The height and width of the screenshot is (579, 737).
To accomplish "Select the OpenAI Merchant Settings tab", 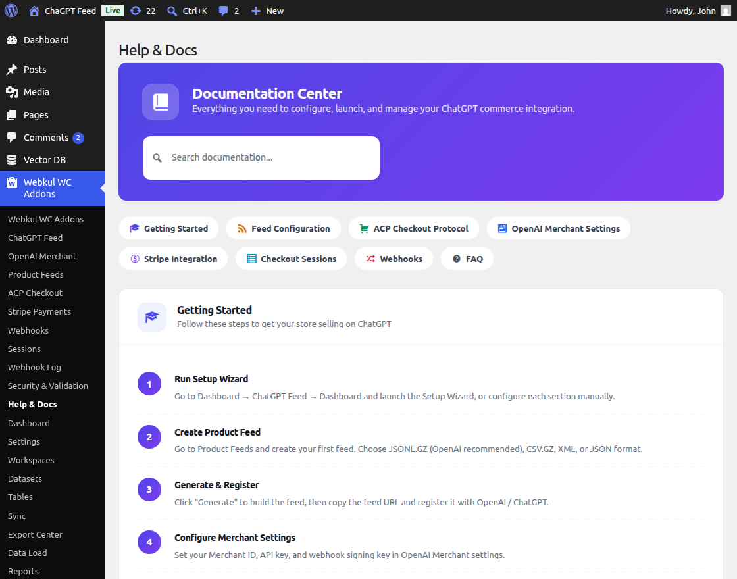I will 559,228.
